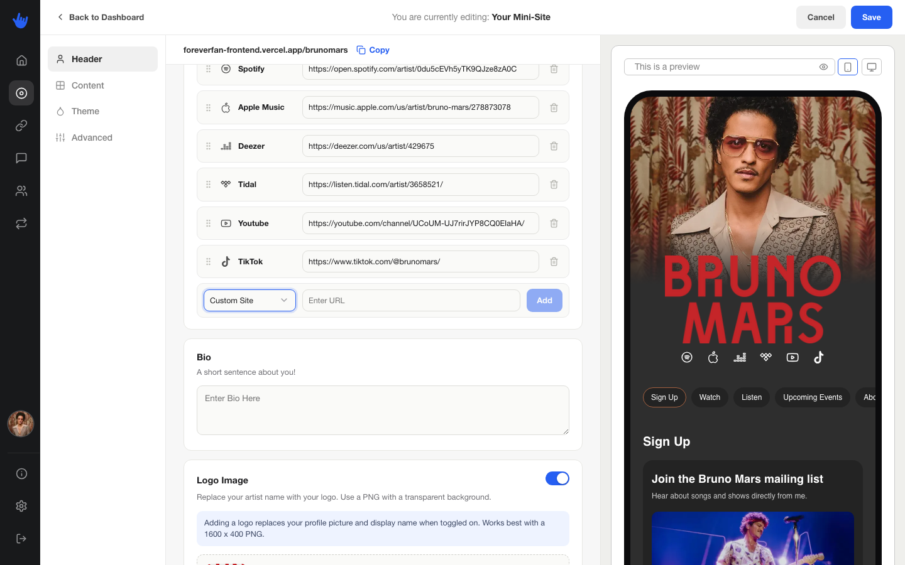905x565 pixels.
Task: Click the Enter URL input field
Action: 411,300
